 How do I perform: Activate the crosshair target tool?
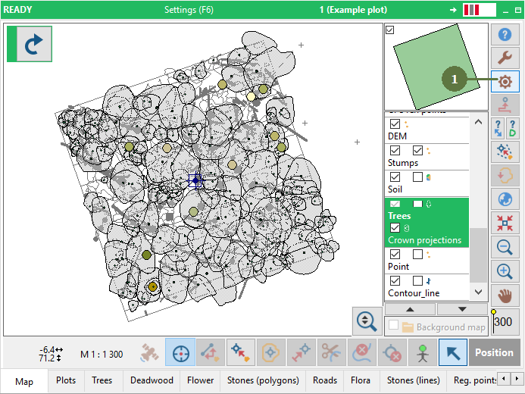[x=180, y=353]
